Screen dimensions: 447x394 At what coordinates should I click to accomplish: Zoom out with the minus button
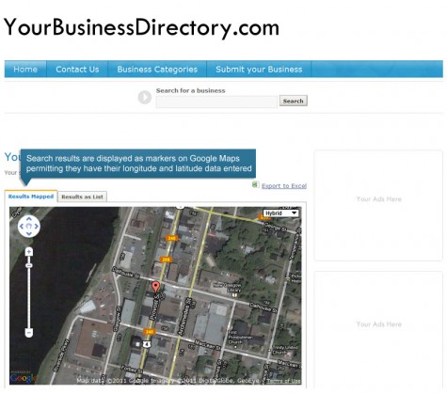(x=29, y=332)
